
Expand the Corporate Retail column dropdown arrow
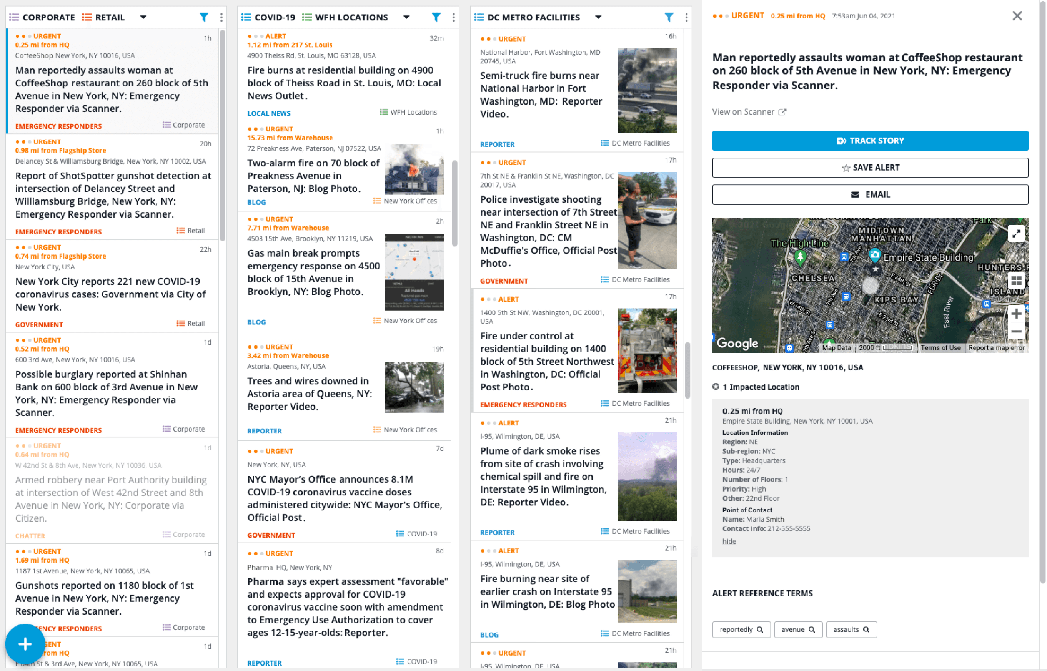pos(143,17)
